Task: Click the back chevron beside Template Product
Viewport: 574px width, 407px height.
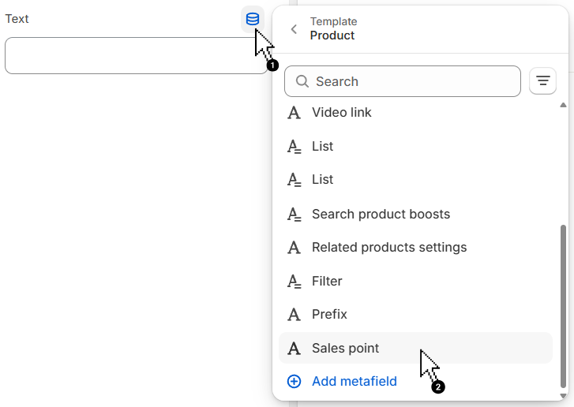Action: click(x=294, y=29)
